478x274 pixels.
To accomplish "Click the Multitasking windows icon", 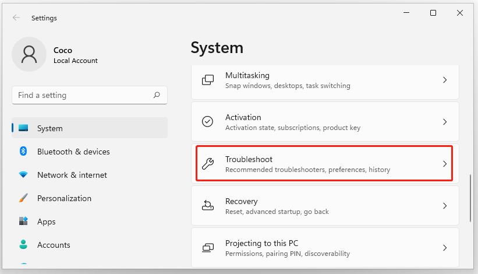I will click(208, 80).
